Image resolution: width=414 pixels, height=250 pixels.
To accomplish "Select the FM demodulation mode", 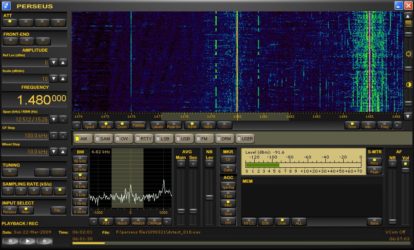I will click(204, 139).
